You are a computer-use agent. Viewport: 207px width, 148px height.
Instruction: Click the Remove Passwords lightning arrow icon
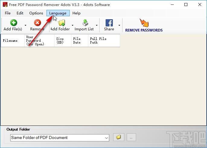coord(144,23)
